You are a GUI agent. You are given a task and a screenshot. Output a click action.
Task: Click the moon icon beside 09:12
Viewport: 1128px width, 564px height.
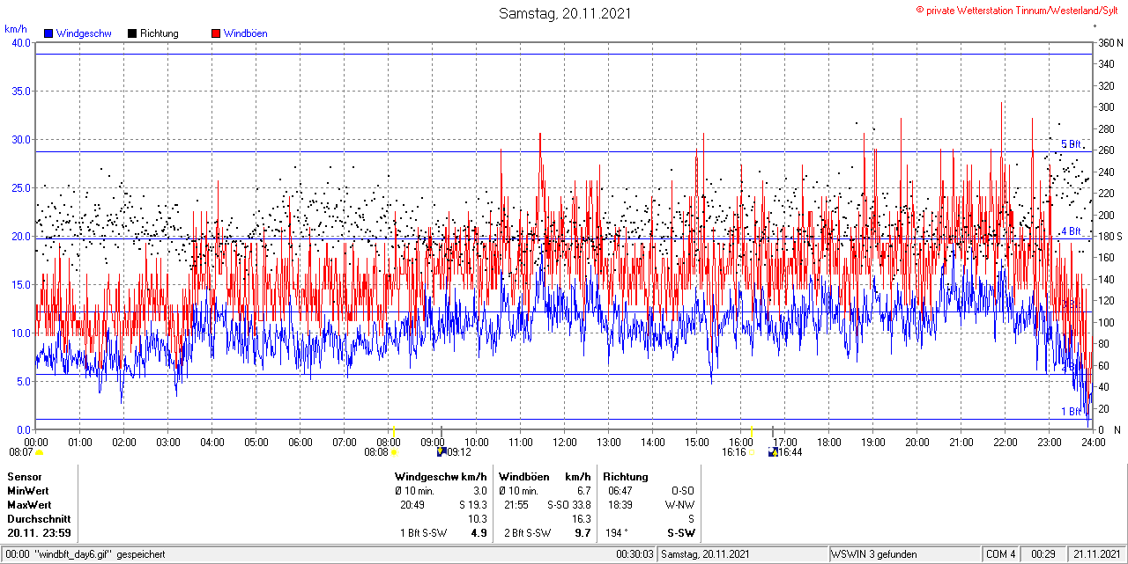[x=441, y=452]
